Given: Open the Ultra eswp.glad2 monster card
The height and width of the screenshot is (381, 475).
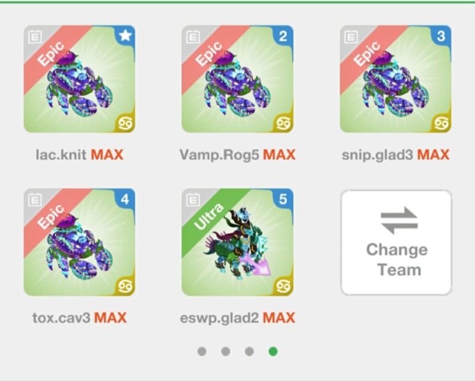Looking at the screenshot, I should point(237,242).
